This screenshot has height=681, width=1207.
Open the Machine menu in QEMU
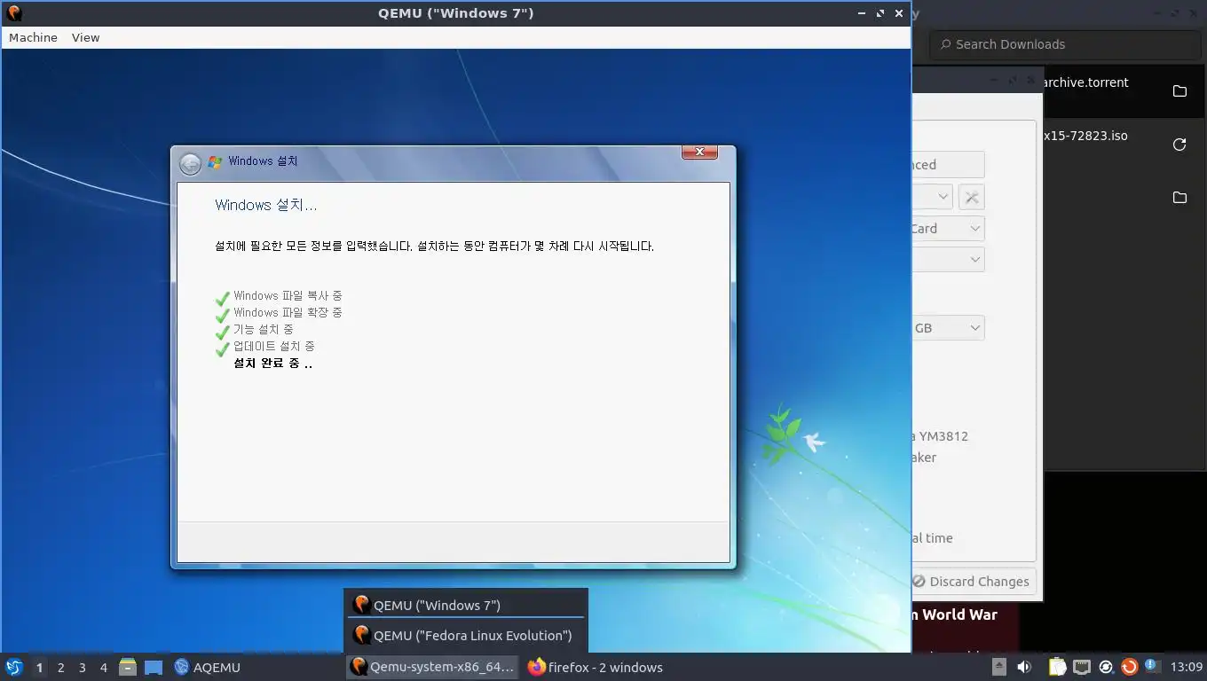click(x=33, y=37)
